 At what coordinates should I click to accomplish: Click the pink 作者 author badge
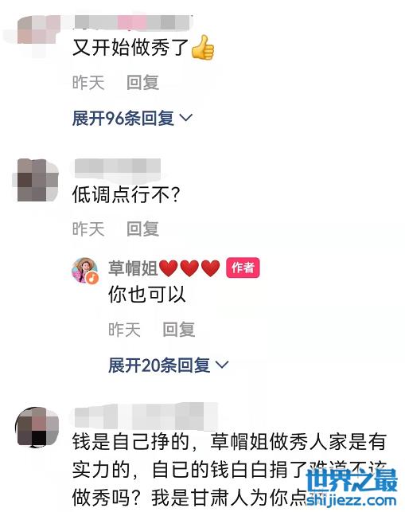243,268
